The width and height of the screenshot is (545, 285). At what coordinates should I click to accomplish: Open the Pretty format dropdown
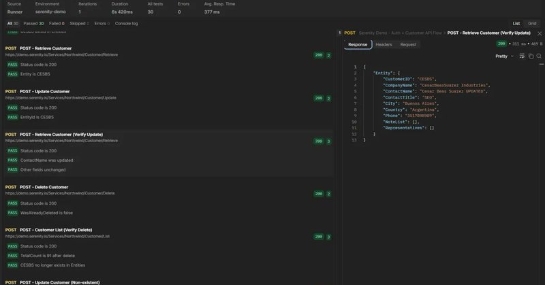click(x=505, y=57)
